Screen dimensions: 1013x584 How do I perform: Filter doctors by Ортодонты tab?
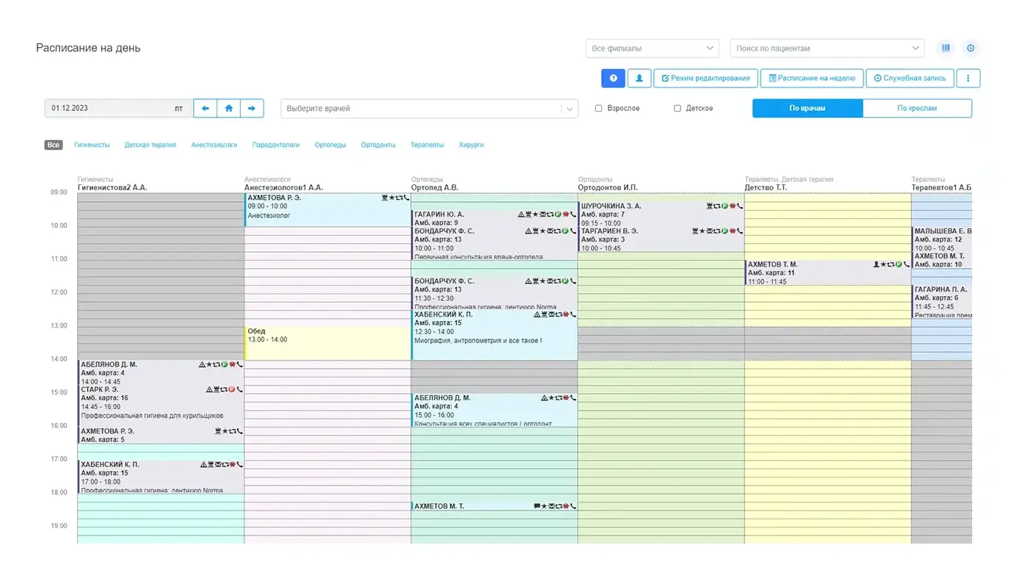click(378, 145)
